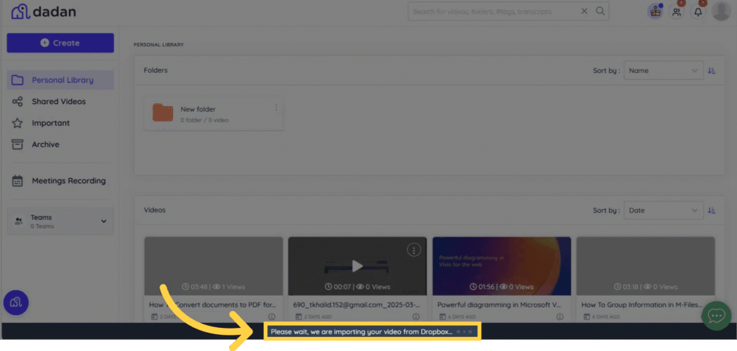Click the search videos input field
The image size is (737, 351).
(x=492, y=11)
